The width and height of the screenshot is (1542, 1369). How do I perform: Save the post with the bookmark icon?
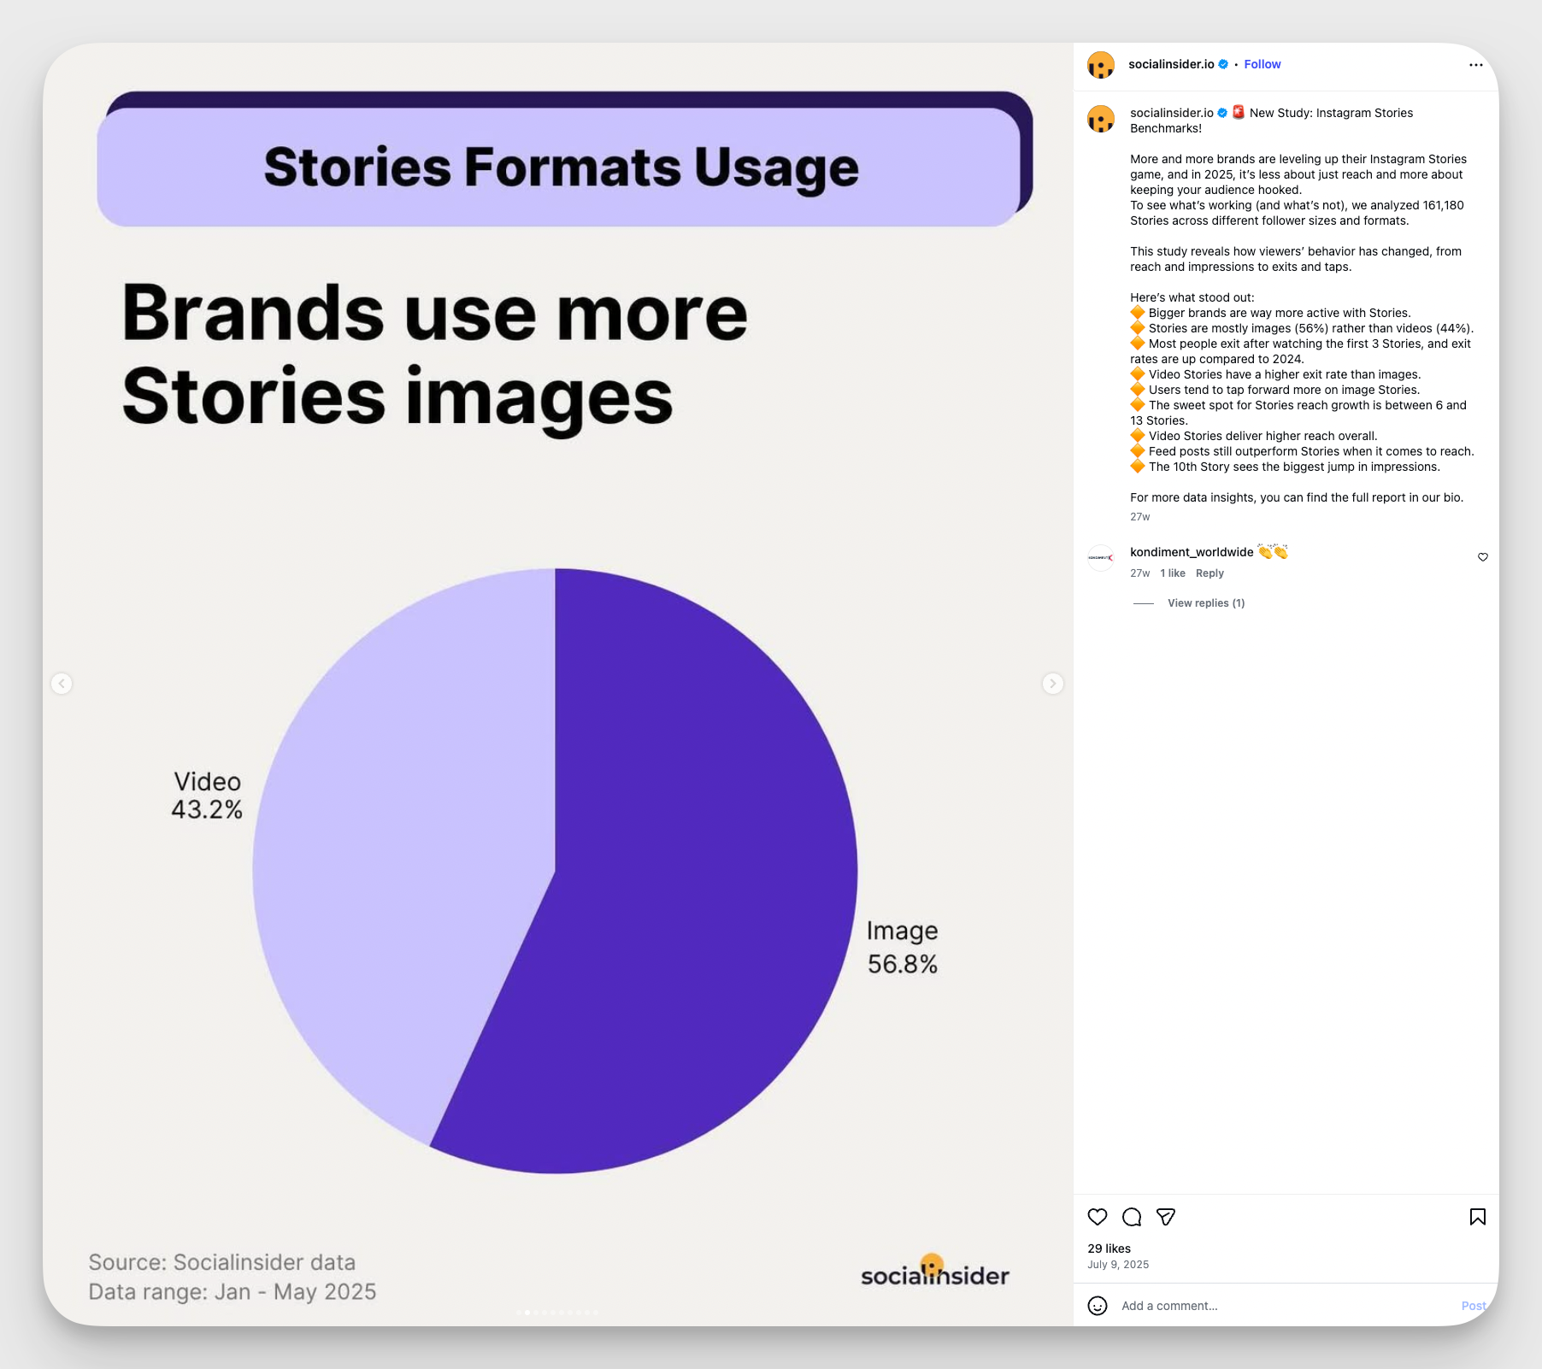click(x=1478, y=1217)
